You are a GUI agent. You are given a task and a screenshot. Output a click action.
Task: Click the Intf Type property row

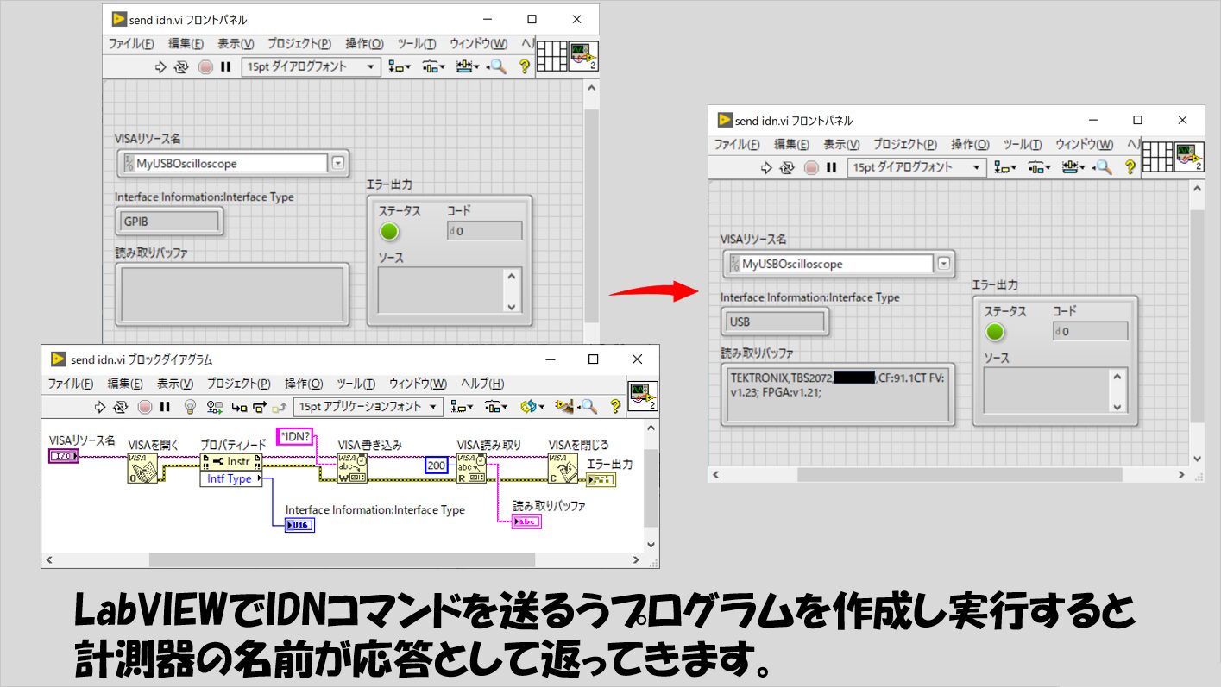coord(231,478)
